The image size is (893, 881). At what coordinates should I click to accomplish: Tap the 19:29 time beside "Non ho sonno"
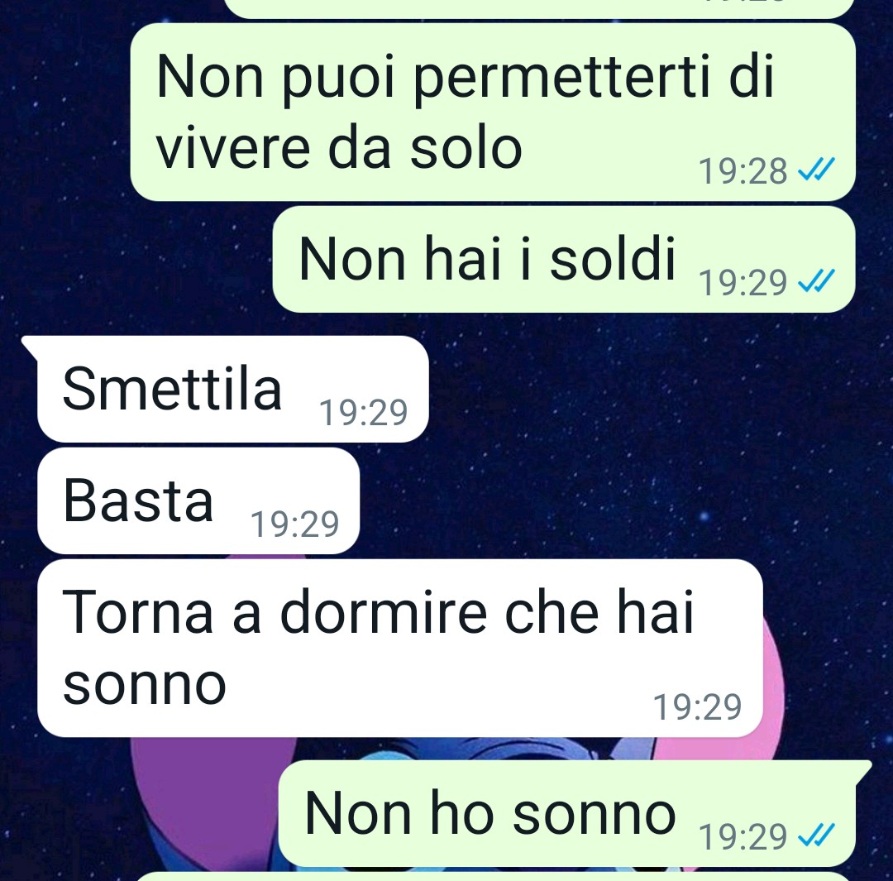coord(743,837)
